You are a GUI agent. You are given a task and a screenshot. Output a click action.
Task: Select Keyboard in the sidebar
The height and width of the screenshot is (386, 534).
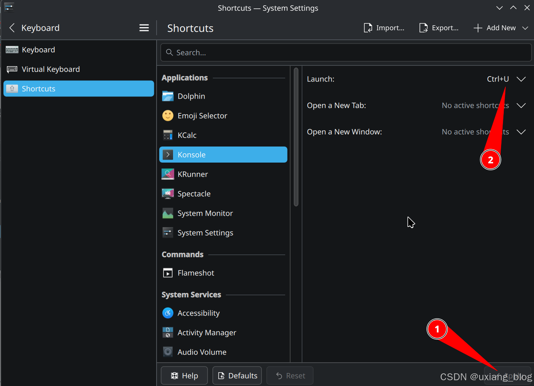pyautogui.click(x=78, y=50)
